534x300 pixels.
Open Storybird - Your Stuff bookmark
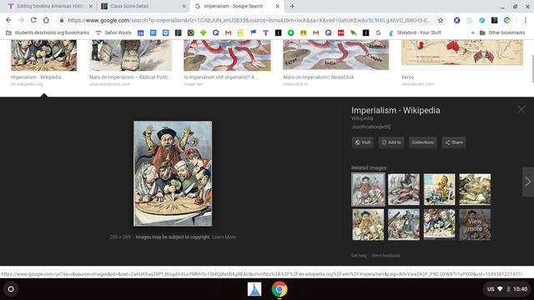point(415,33)
